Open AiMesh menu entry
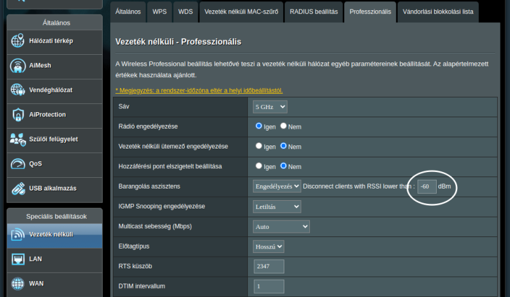Screen dimensions: 510x297 coord(55,67)
